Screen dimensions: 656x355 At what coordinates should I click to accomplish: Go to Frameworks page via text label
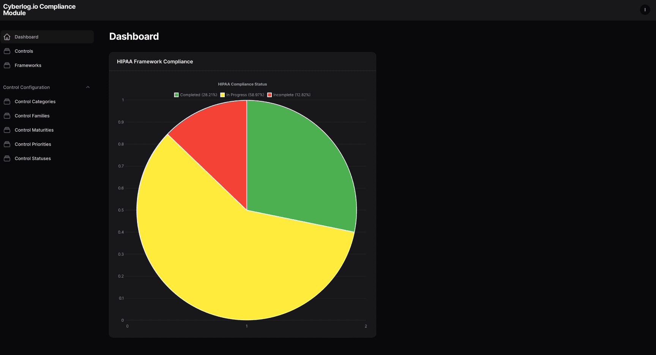28,65
